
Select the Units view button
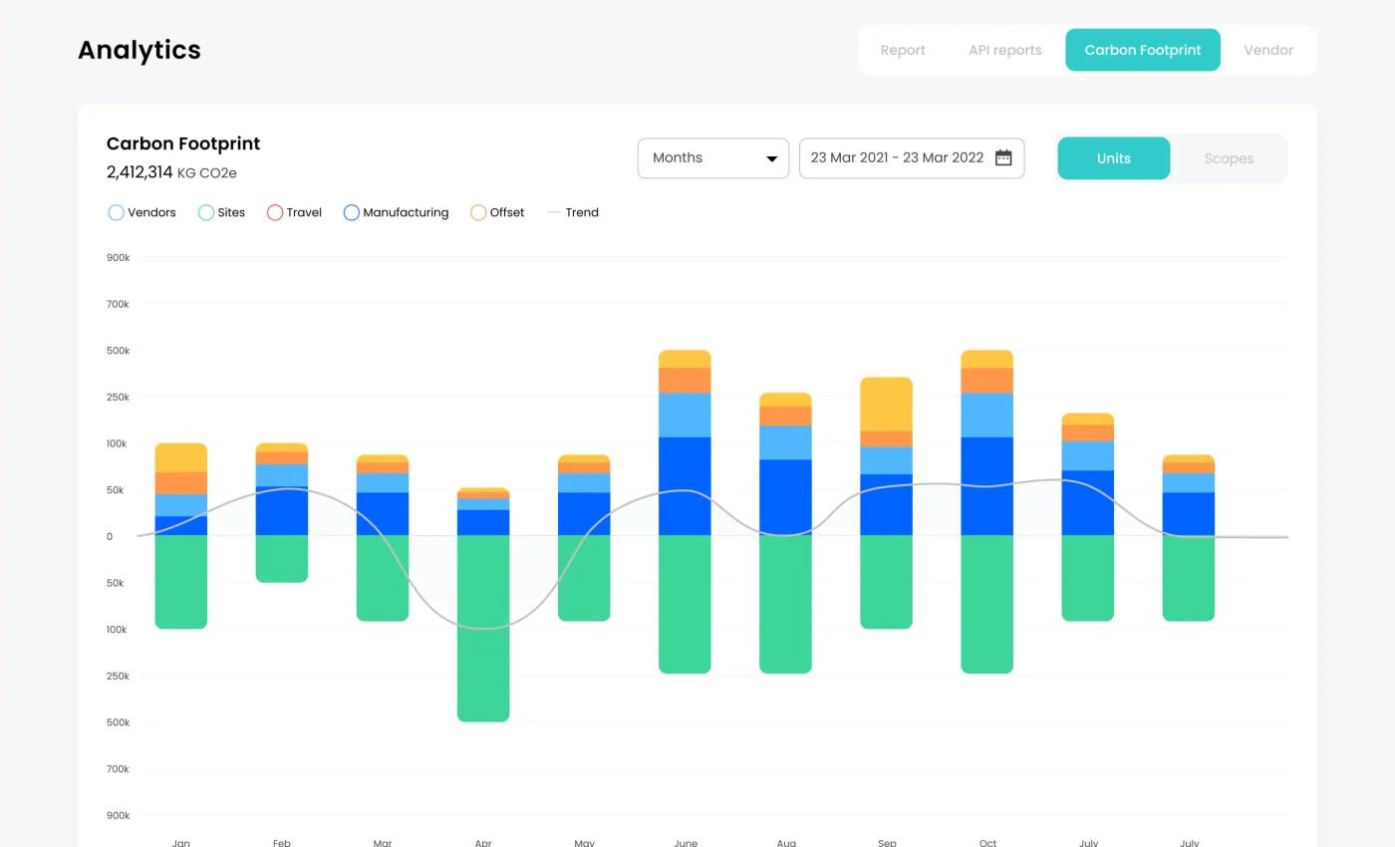coord(1113,158)
